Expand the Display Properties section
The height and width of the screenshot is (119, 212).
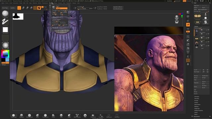199,110
